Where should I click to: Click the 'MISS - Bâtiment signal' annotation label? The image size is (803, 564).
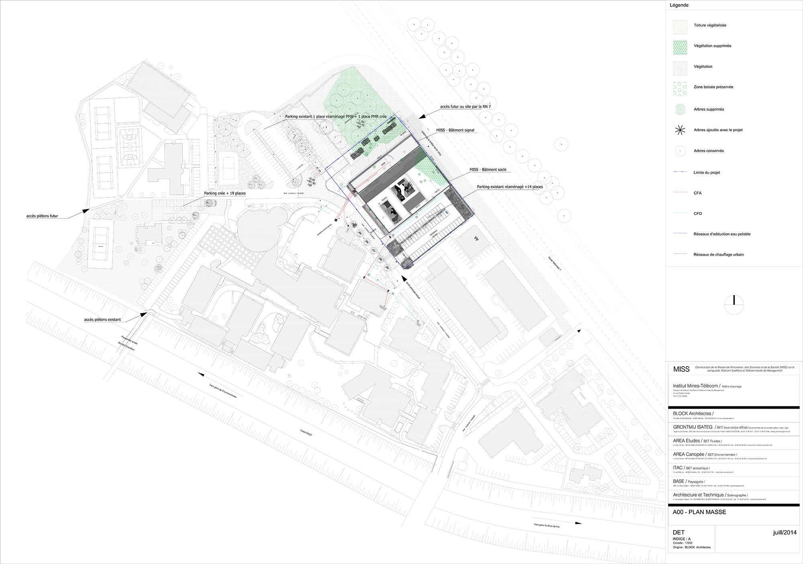(x=455, y=130)
